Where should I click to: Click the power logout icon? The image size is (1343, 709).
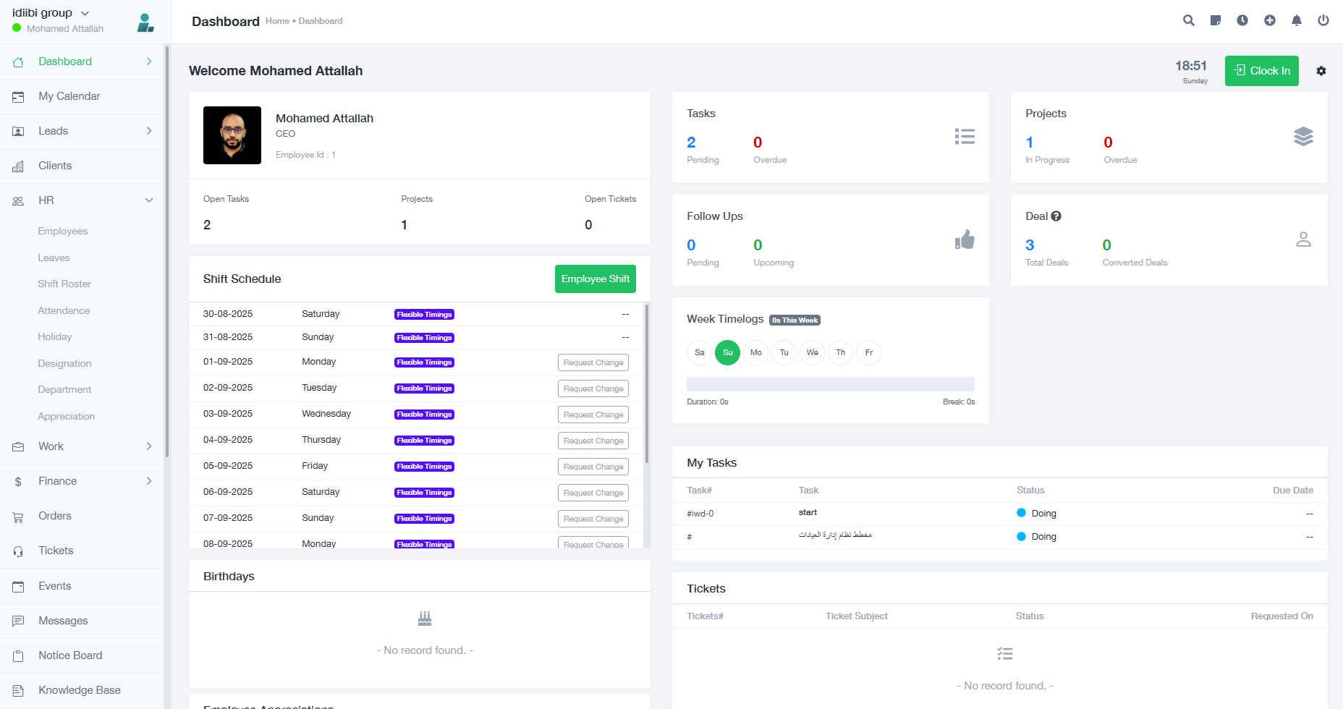(x=1323, y=20)
